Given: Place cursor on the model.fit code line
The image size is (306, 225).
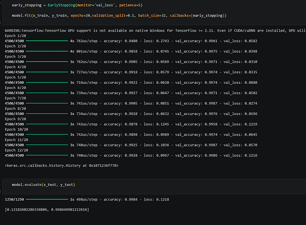Looking at the screenshot, I should coord(119,15).
